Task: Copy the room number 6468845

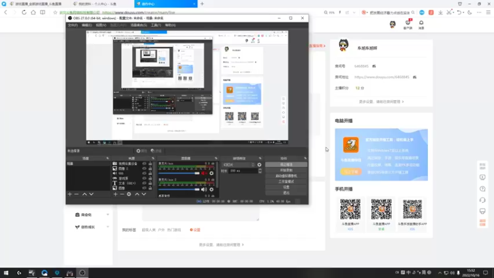Action: coord(374,66)
